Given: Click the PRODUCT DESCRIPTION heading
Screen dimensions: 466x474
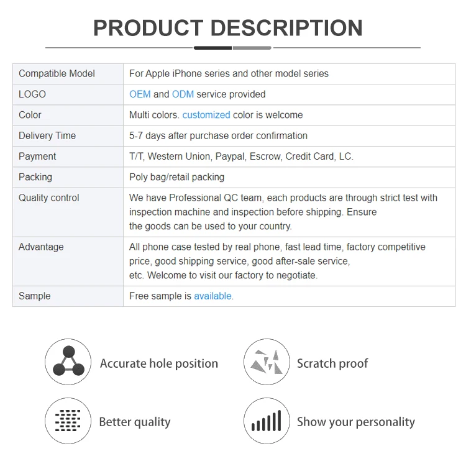Looking at the screenshot, I should (228, 28).
